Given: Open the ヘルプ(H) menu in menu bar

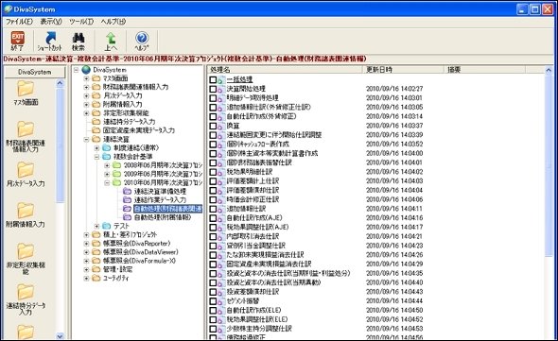Looking at the screenshot, I should (113, 22).
